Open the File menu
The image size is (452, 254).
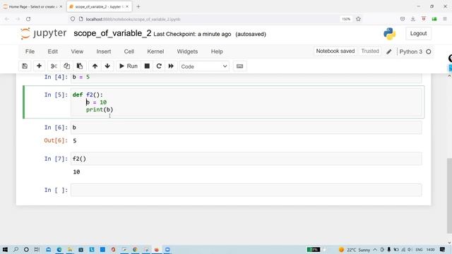click(x=30, y=52)
